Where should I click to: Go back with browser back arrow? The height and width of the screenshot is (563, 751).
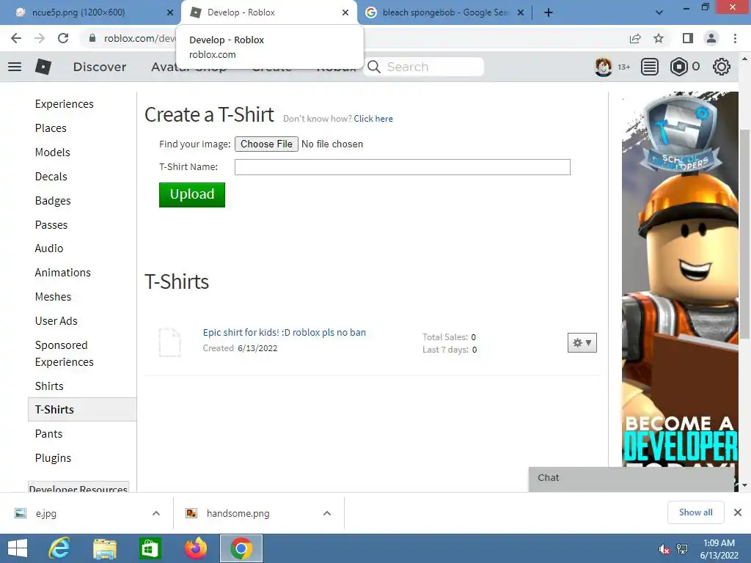coord(16,38)
